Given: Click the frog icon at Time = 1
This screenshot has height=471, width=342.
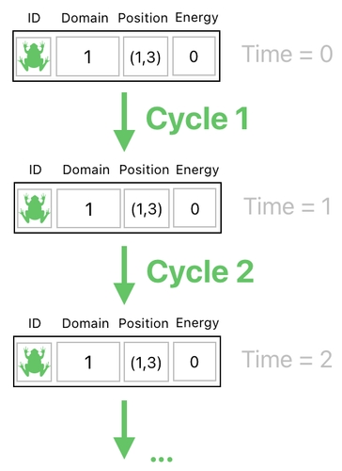Looking at the screenshot, I should point(35,208).
